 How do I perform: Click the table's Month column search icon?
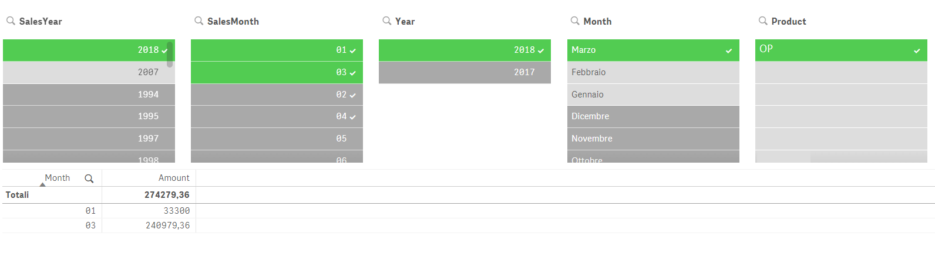(89, 178)
